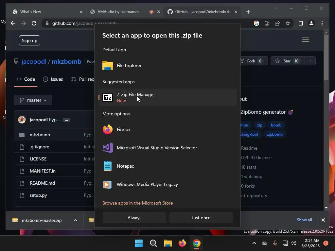The height and width of the screenshot is (251, 335).
Task: Click Show all downloads
Action: pyautogui.click(x=304, y=220)
